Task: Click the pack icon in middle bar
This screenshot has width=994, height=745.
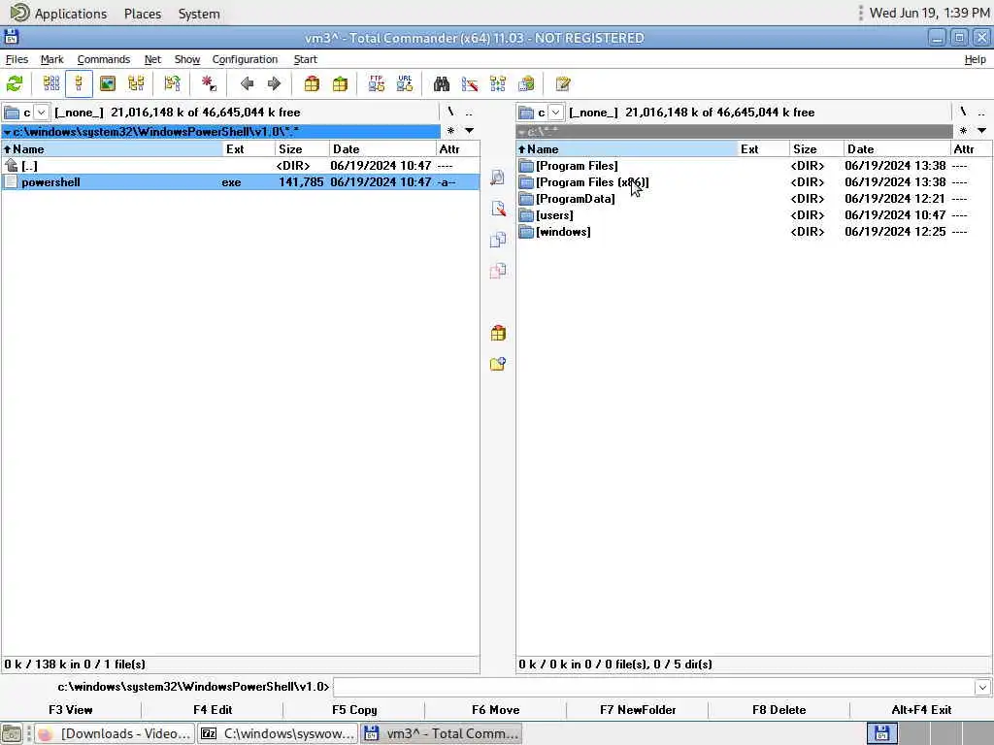Action: pos(498,334)
